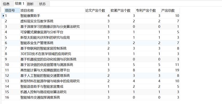Image resolution: width=222 pixels, height=104 pixels.
Task: Click the 项目号 column header
Action: pos(12,10)
